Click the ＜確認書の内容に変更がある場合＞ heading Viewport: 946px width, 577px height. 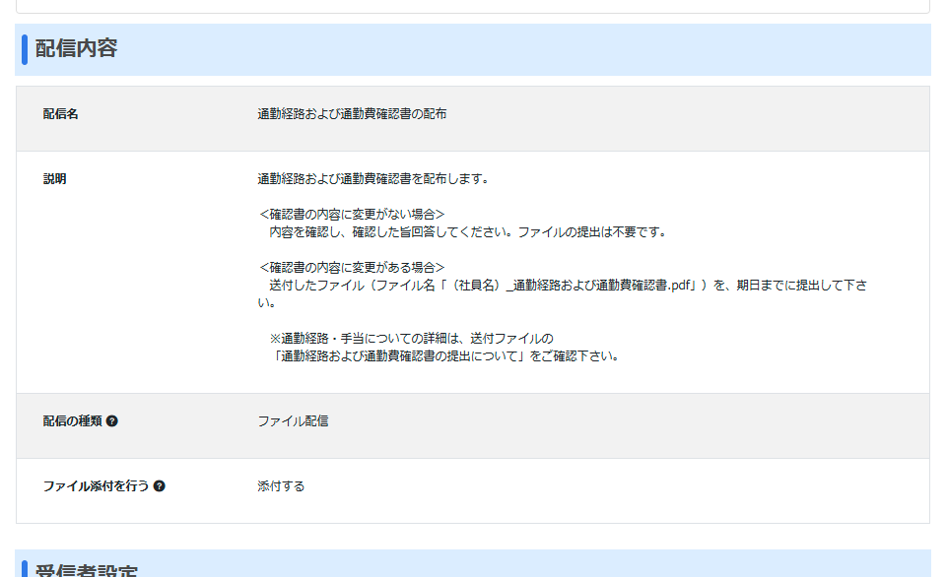coord(352,267)
